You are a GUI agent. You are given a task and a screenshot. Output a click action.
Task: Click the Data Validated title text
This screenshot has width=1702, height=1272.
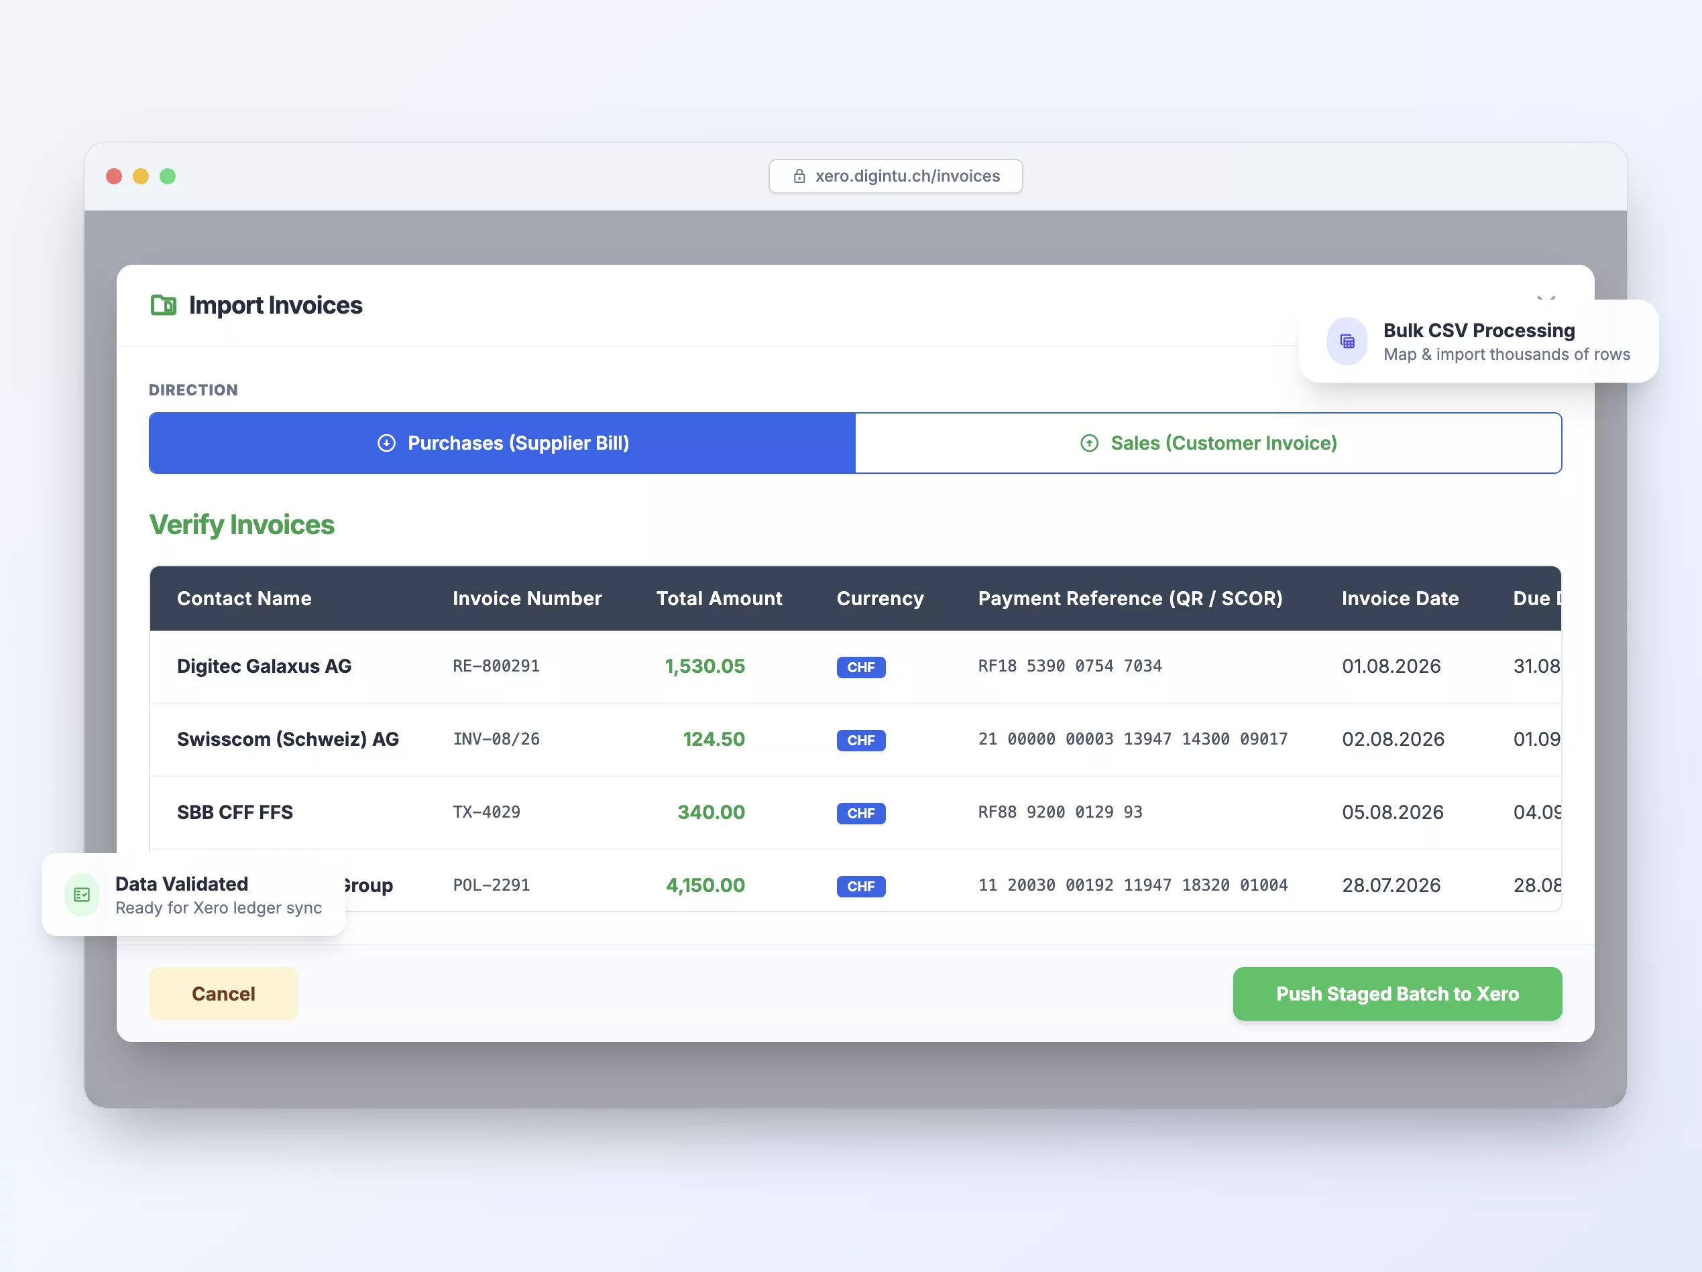[x=182, y=884]
